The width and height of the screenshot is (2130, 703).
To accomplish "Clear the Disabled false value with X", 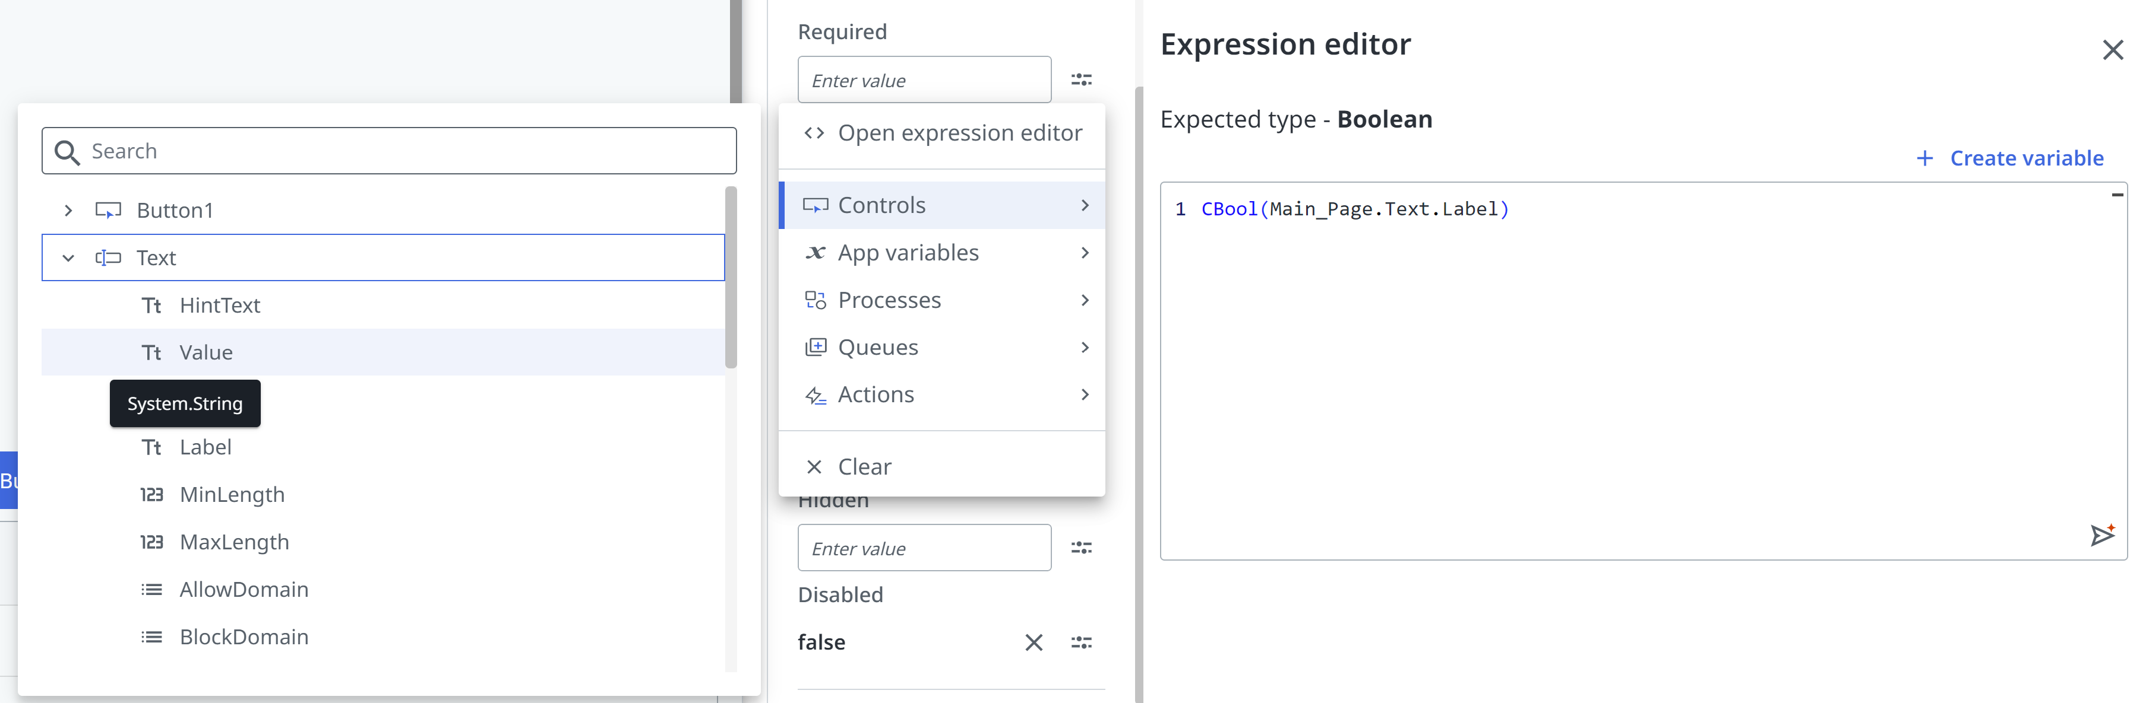I will tap(1033, 642).
